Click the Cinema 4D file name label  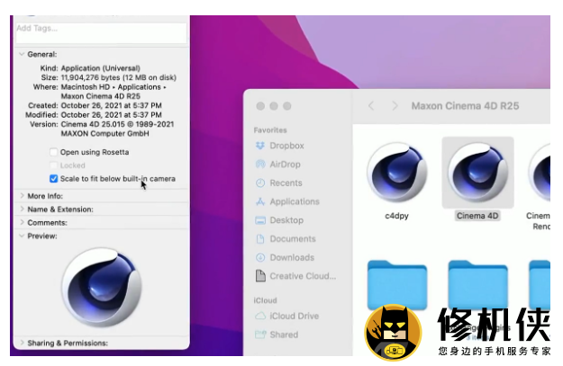pyautogui.click(x=477, y=216)
